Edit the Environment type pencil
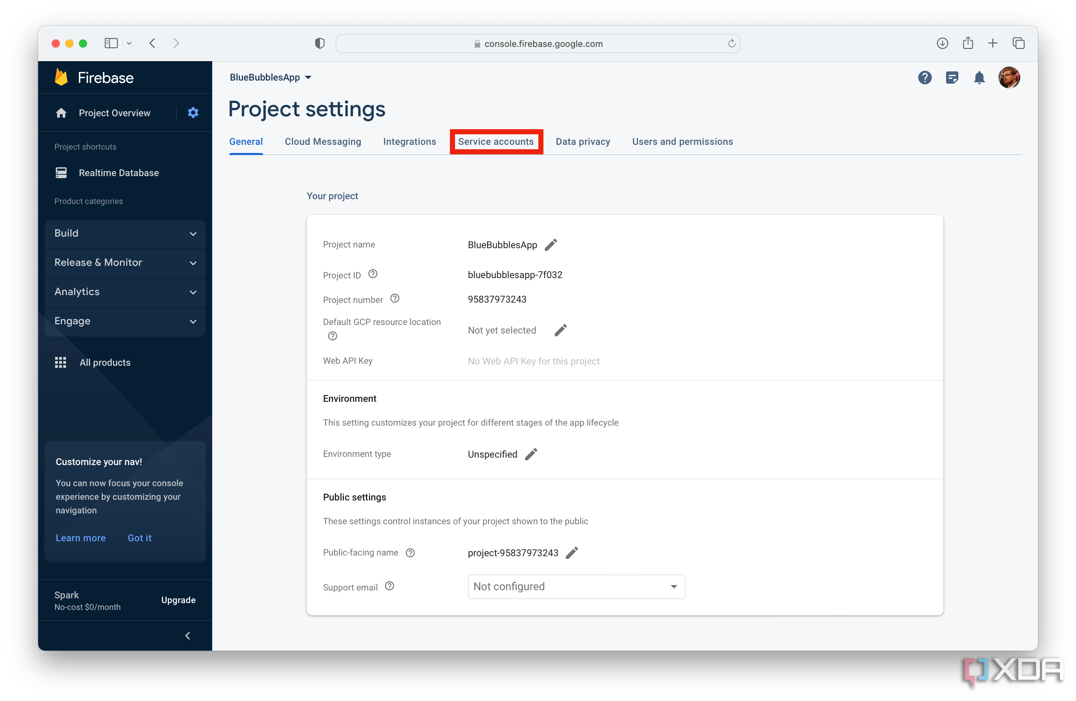 coord(531,454)
